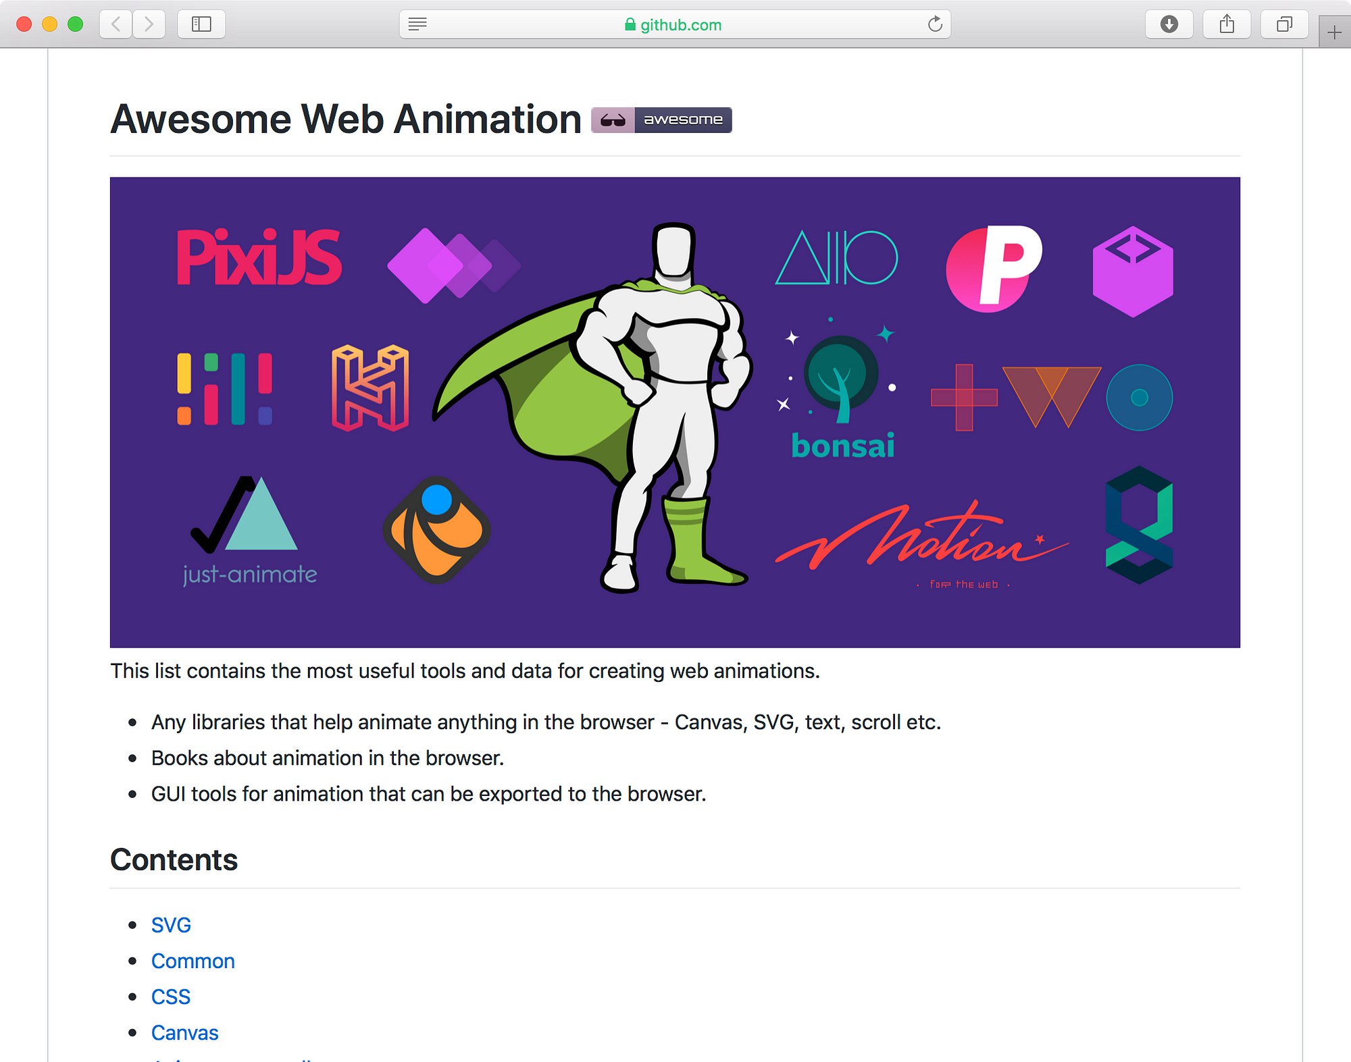The width and height of the screenshot is (1351, 1062).
Task: Show all tabs overview button
Action: (1284, 24)
